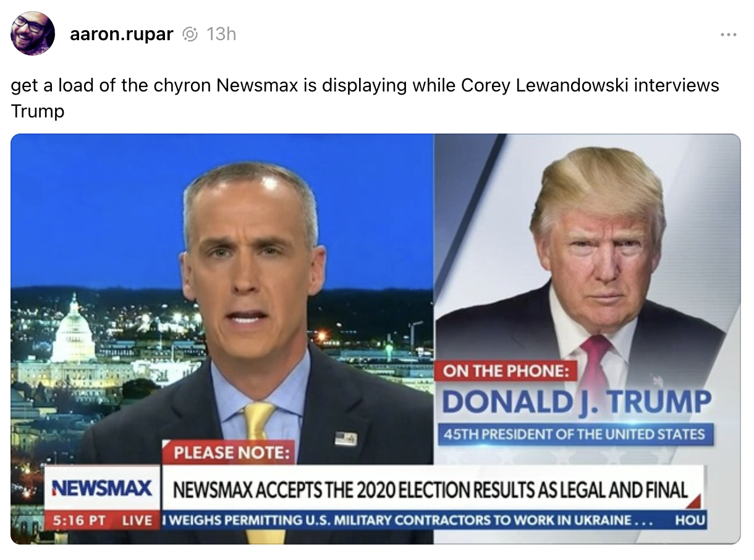Click the fediverse swirl icon beside username

191,35
